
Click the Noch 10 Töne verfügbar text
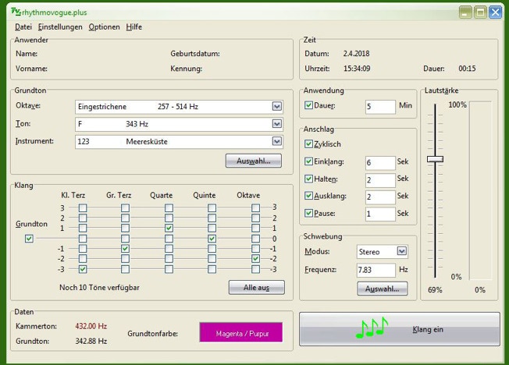pyautogui.click(x=99, y=288)
